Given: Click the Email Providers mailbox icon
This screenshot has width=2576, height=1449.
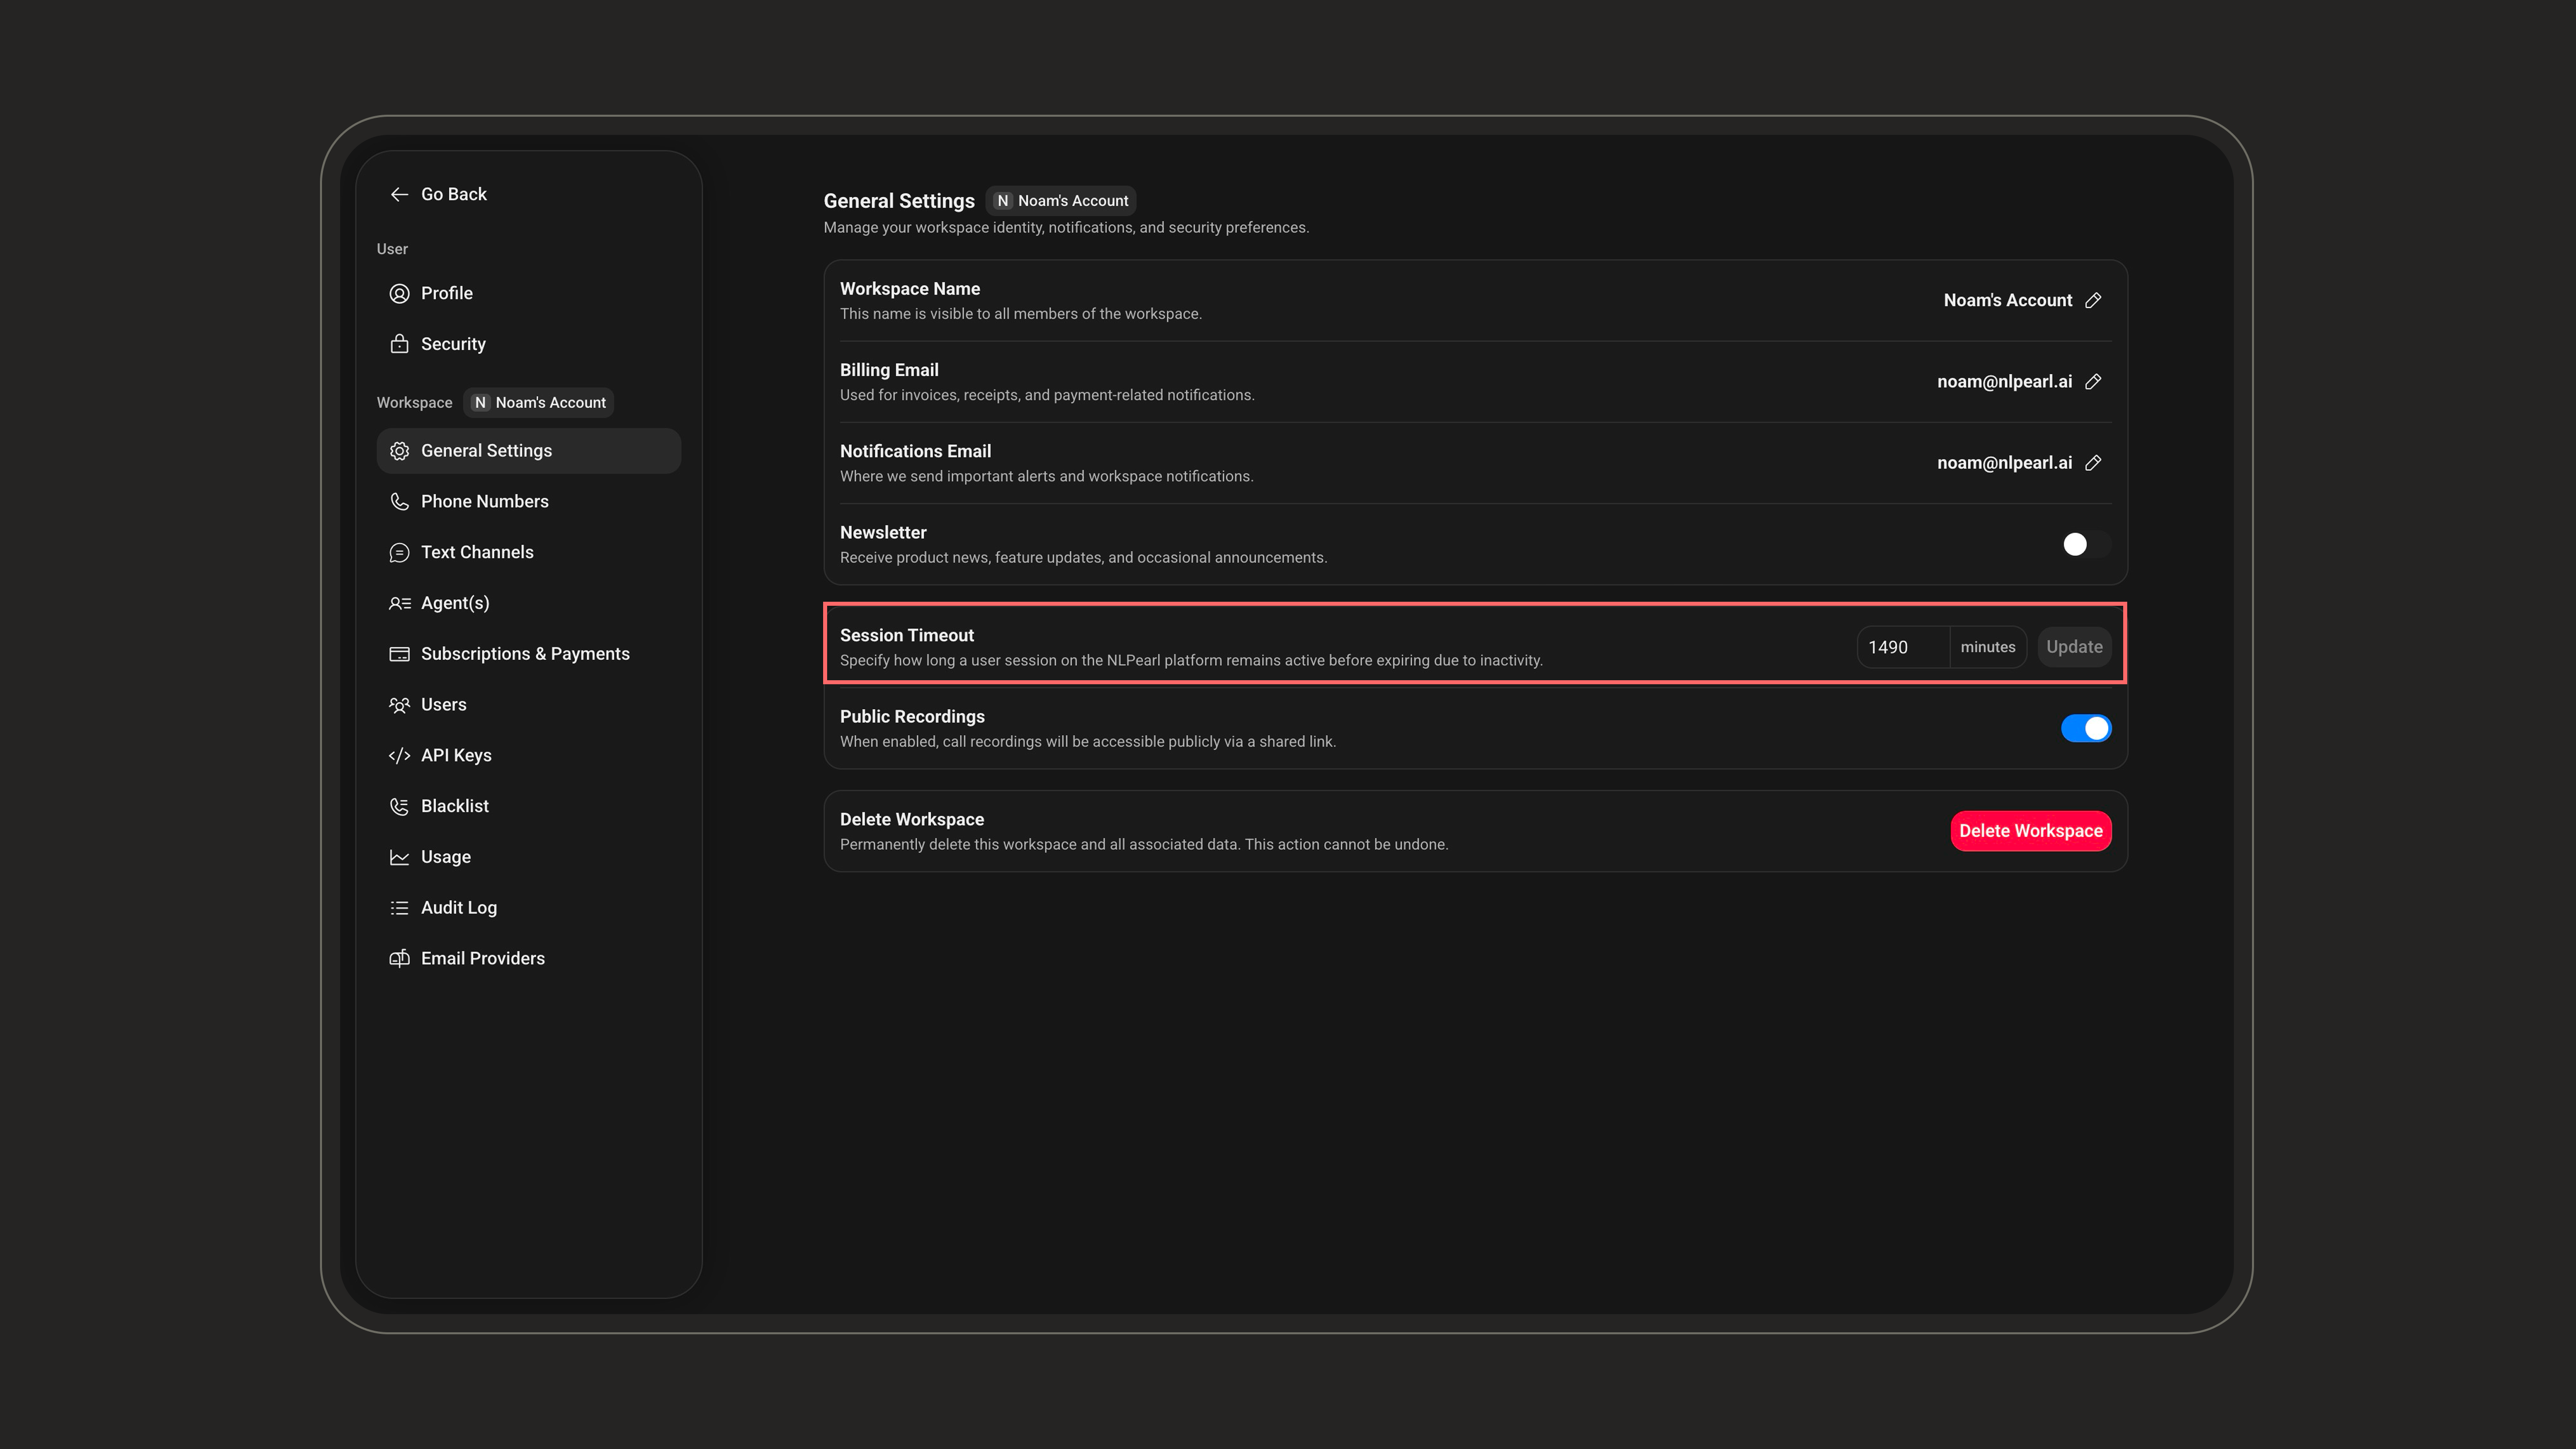Looking at the screenshot, I should click(399, 958).
